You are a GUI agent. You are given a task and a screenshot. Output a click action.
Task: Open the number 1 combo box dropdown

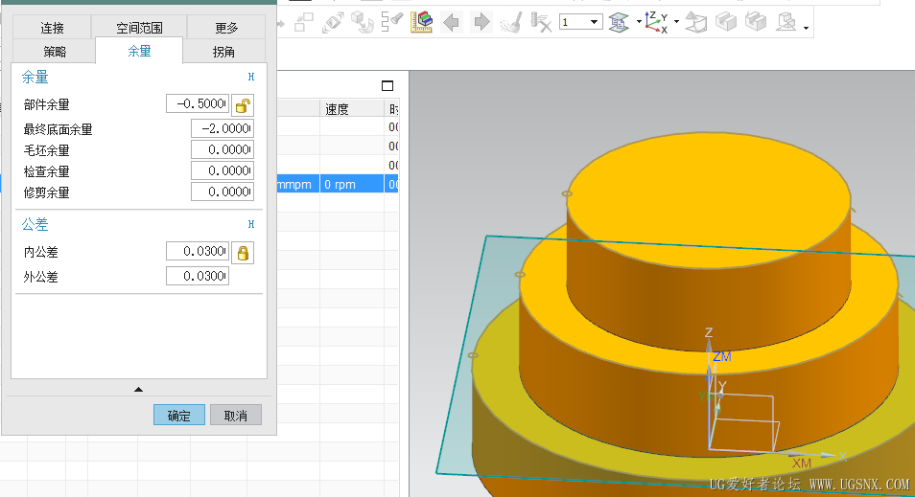point(595,22)
